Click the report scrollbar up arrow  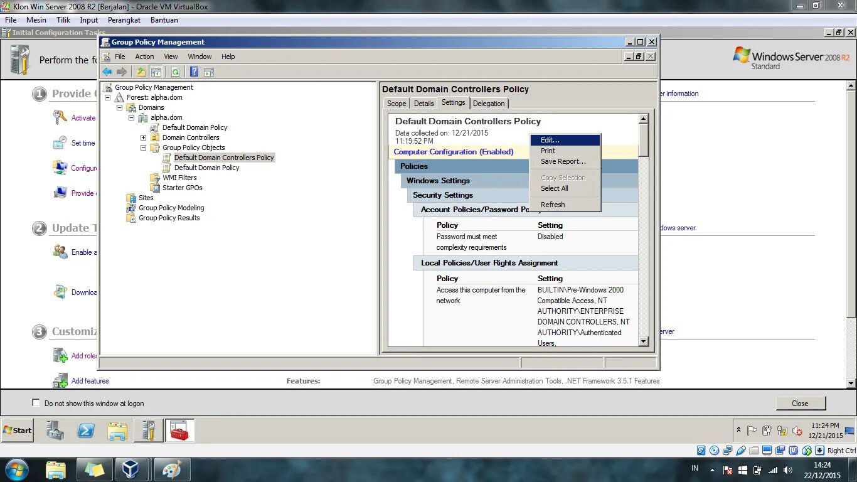coord(643,119)
